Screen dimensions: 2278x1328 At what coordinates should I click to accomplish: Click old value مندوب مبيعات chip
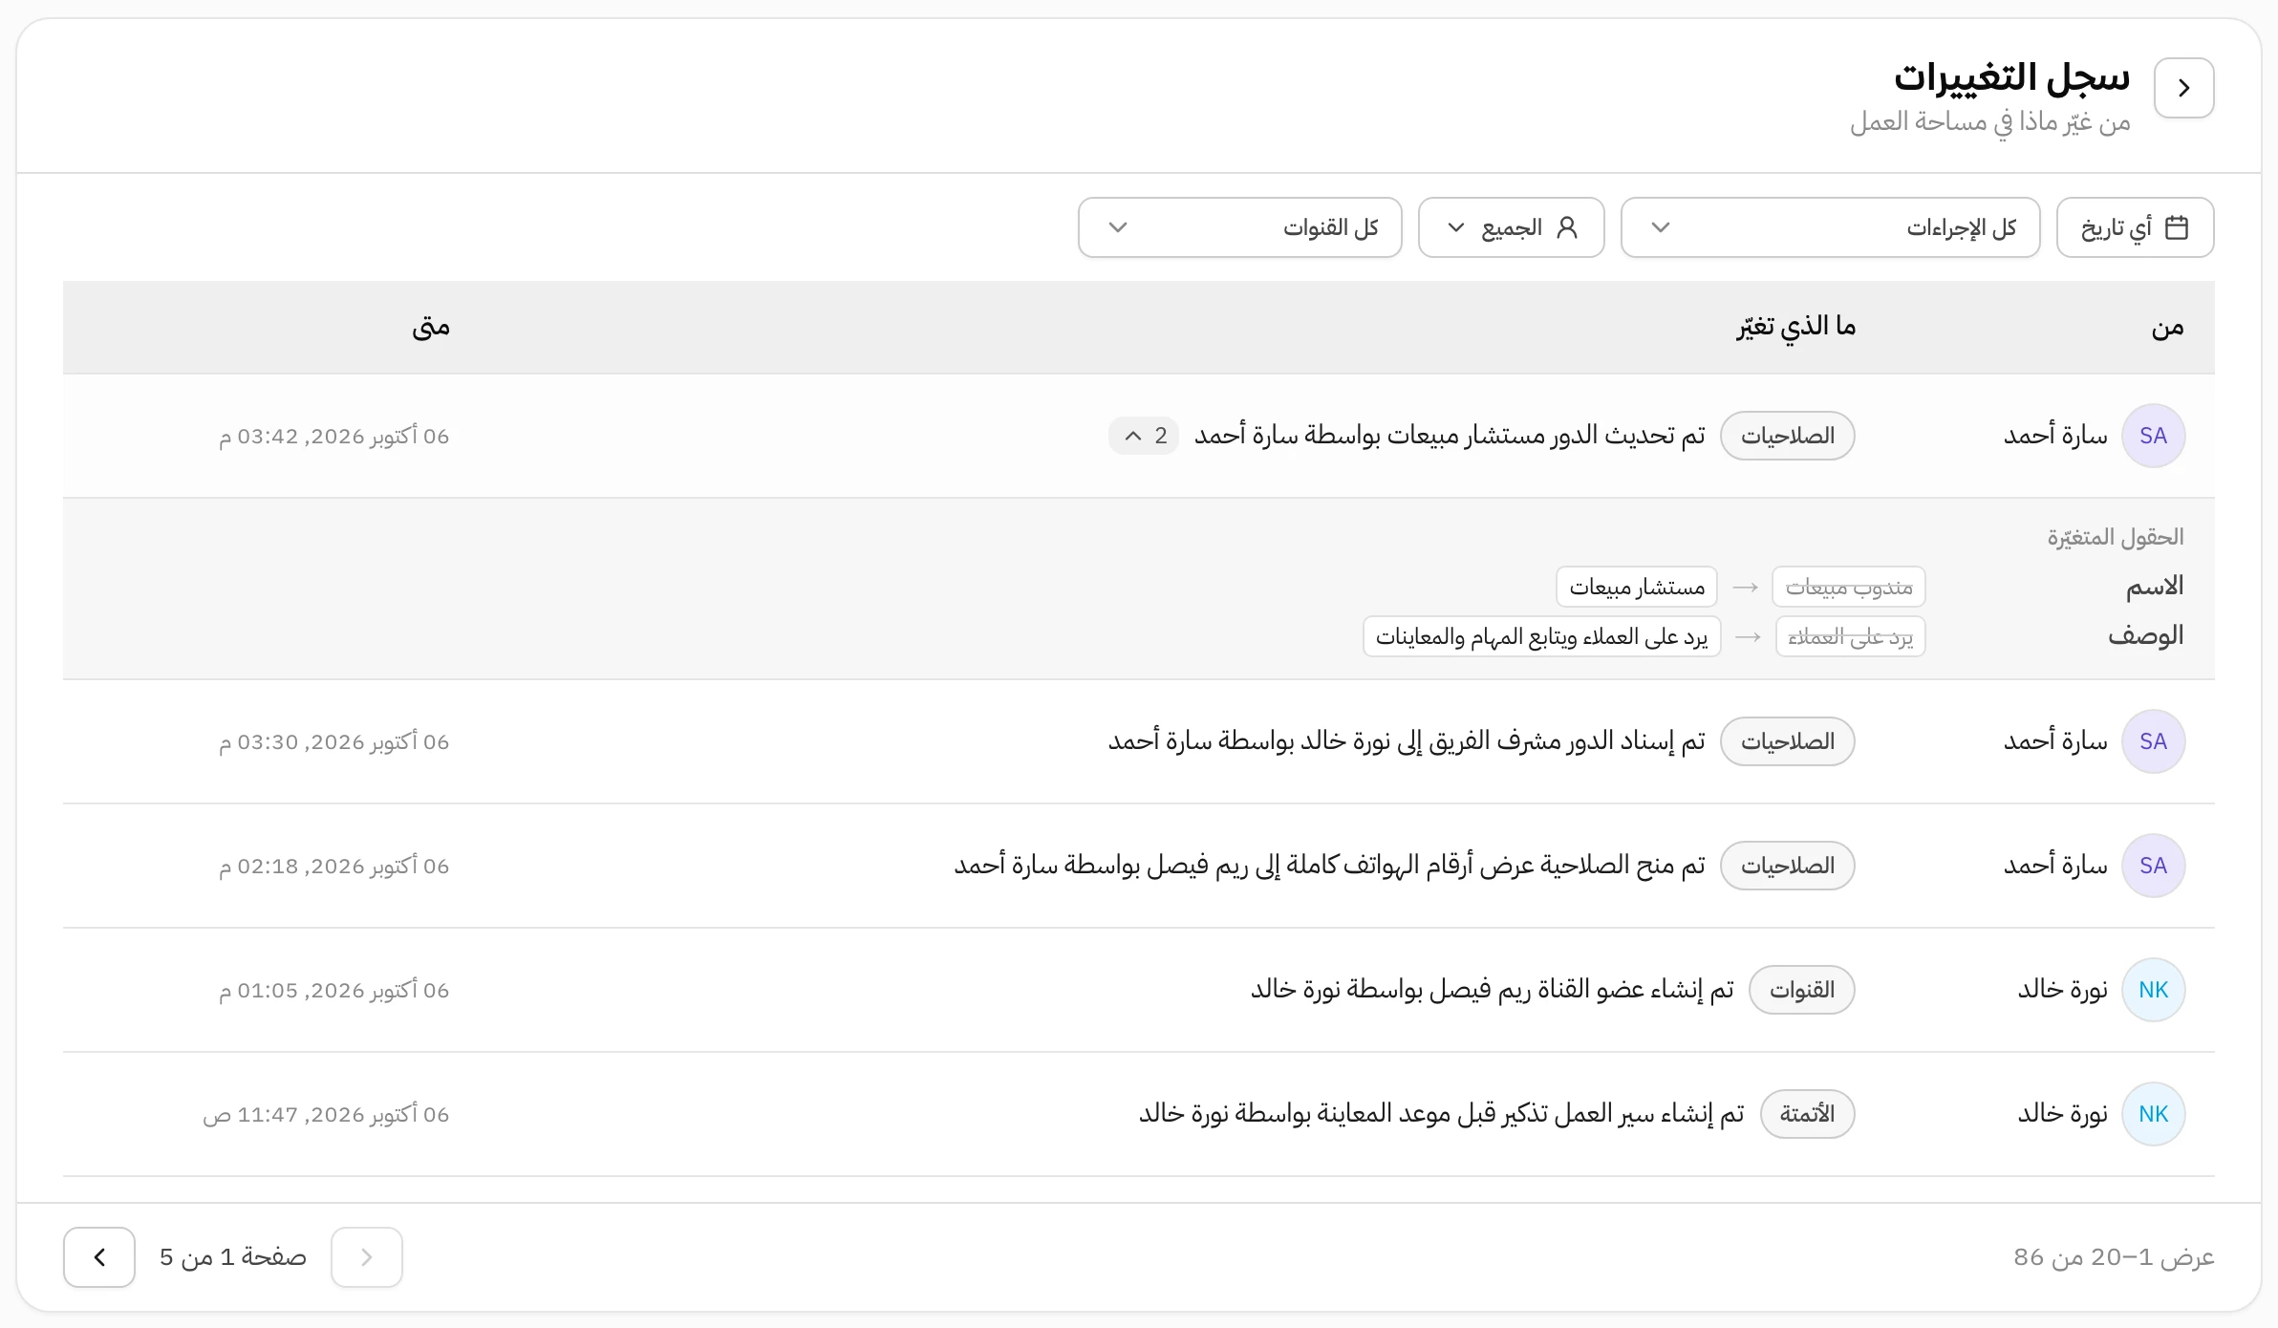pyautogui.click(x=1849, y=587)
